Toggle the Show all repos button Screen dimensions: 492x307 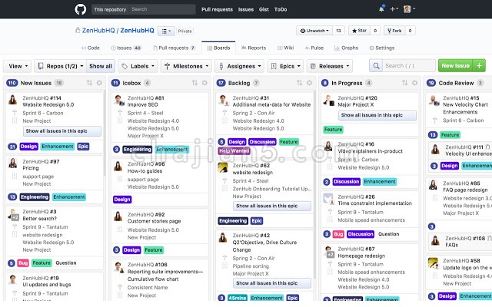(x=101, y=66)
